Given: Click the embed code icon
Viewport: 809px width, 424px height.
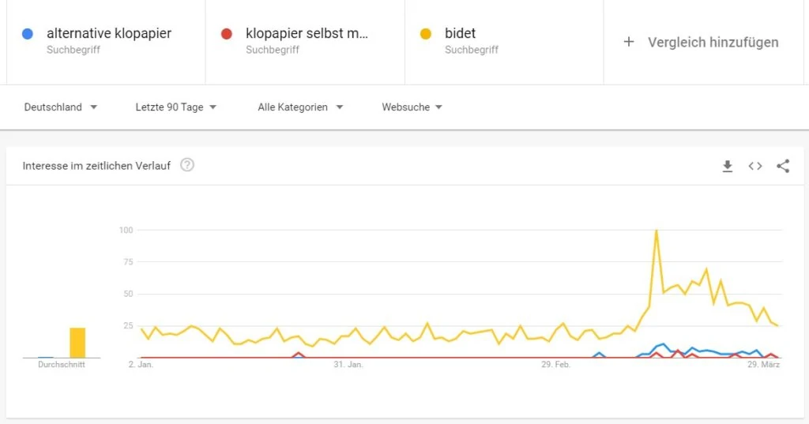Looking at the screenshot, I should click(x=755, y=166).
